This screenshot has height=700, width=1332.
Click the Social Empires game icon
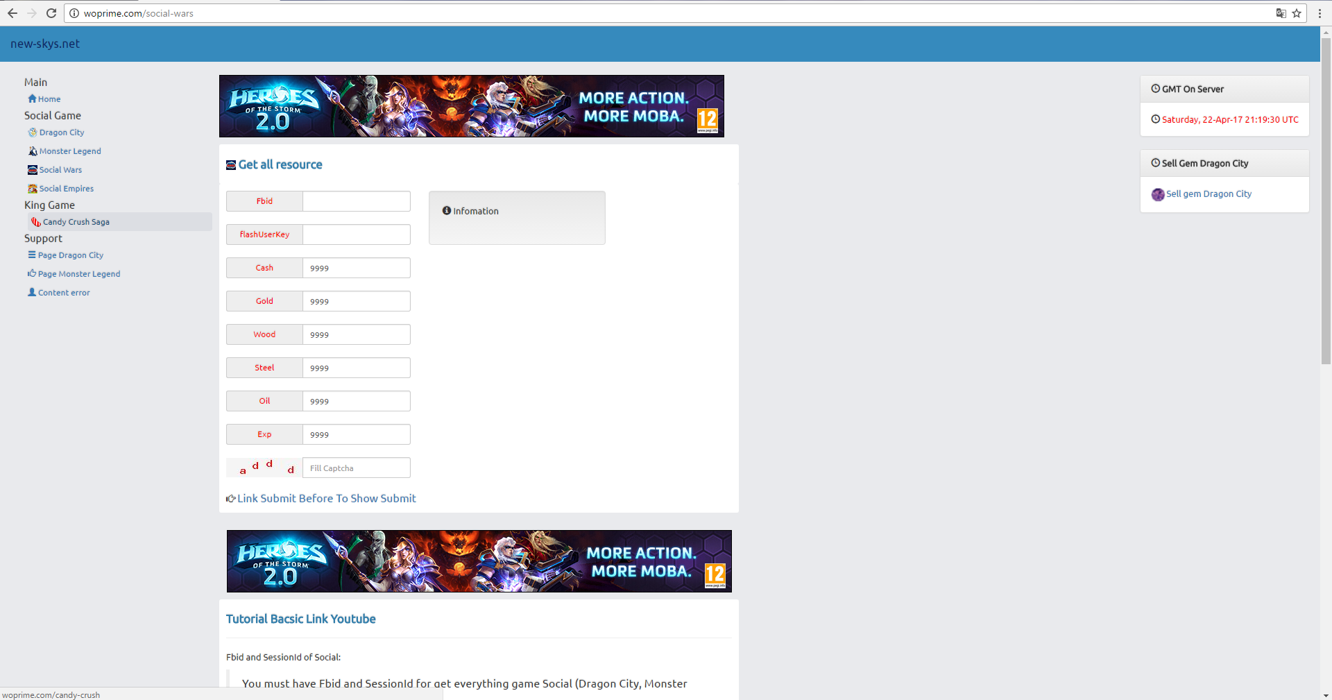33,189
